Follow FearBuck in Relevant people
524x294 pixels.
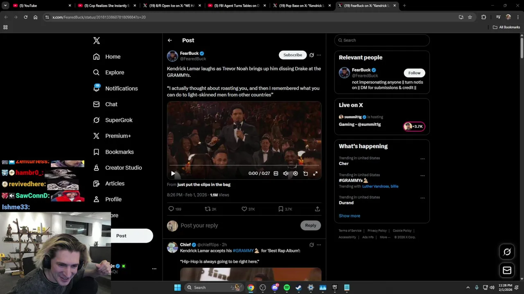(414, 73)
